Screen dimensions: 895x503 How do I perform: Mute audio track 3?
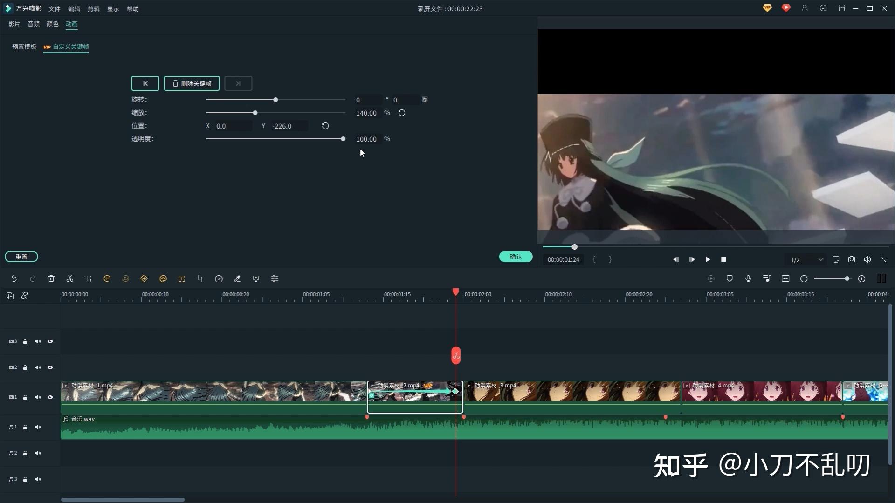click(x=38, y=479)
